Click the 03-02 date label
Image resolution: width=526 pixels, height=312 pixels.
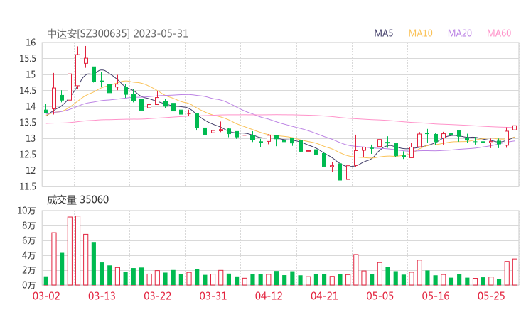(46, 296)
